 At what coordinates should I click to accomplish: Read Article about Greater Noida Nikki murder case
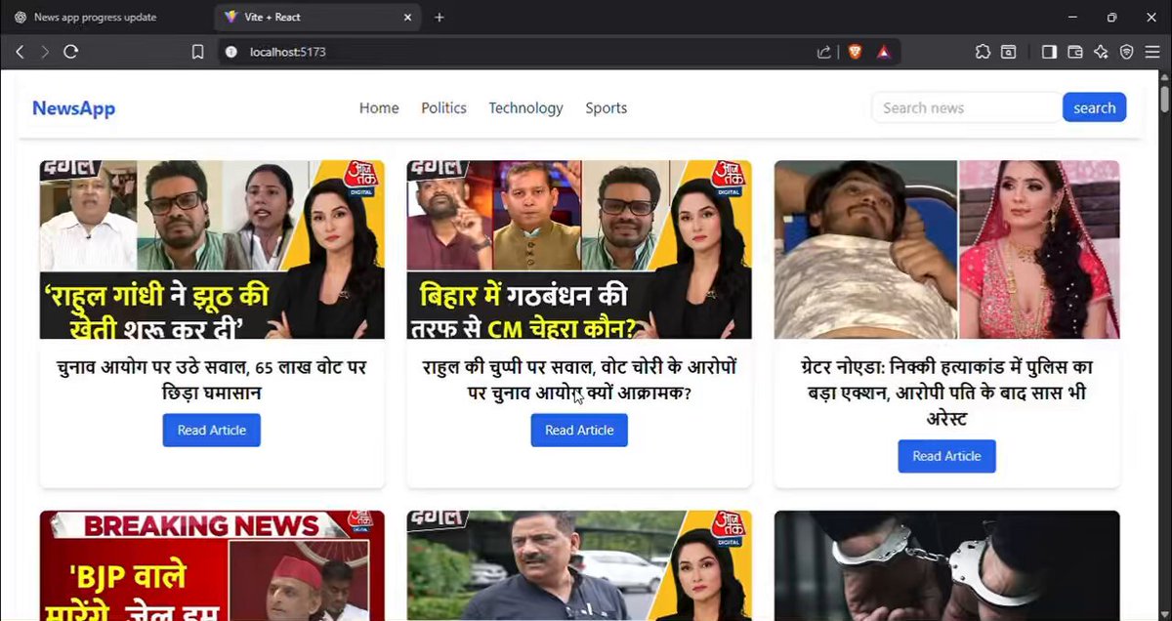click(x=946, y=456)
